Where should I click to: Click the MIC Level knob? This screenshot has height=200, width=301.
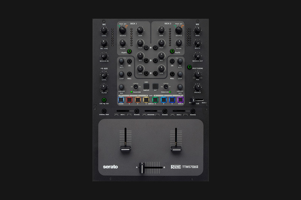[x=104, y=30]
